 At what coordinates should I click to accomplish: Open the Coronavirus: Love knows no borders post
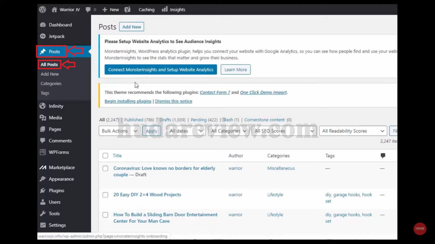pyautogui.click(x=164, y=171)
